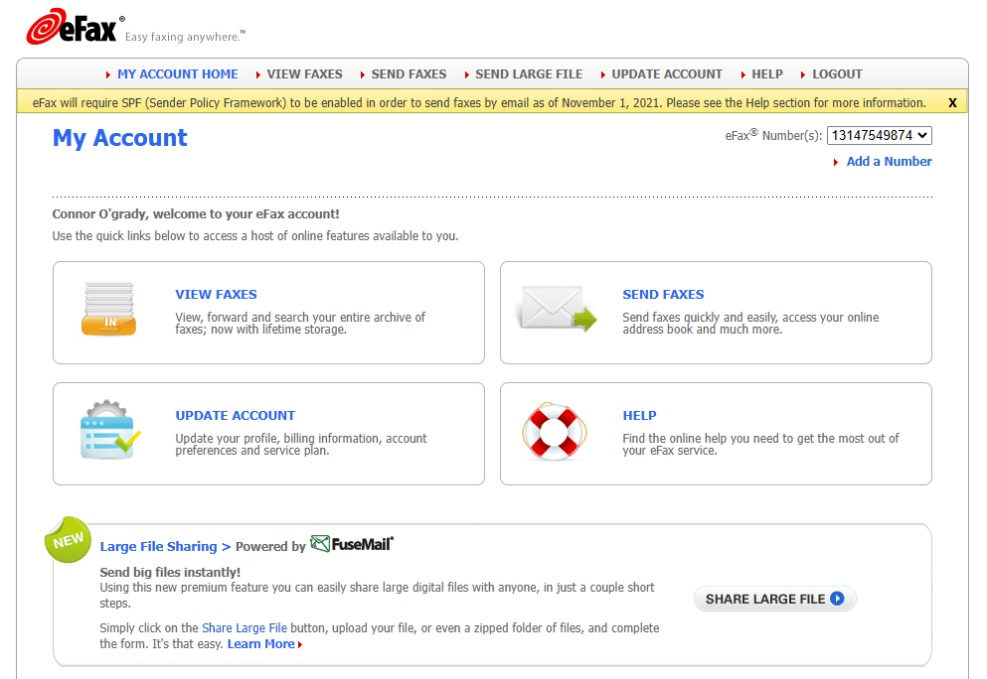
Task: Click the Large File Sharing heading link
Action: (166, 546)
